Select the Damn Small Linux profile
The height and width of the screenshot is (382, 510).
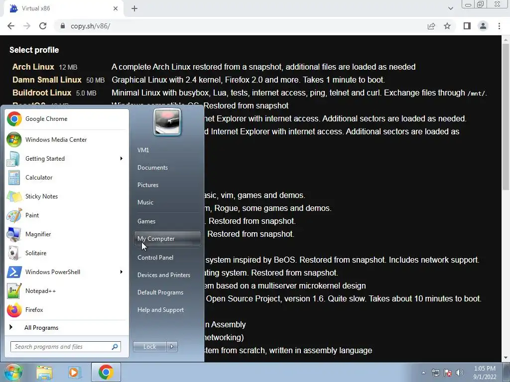coord(47,80)
